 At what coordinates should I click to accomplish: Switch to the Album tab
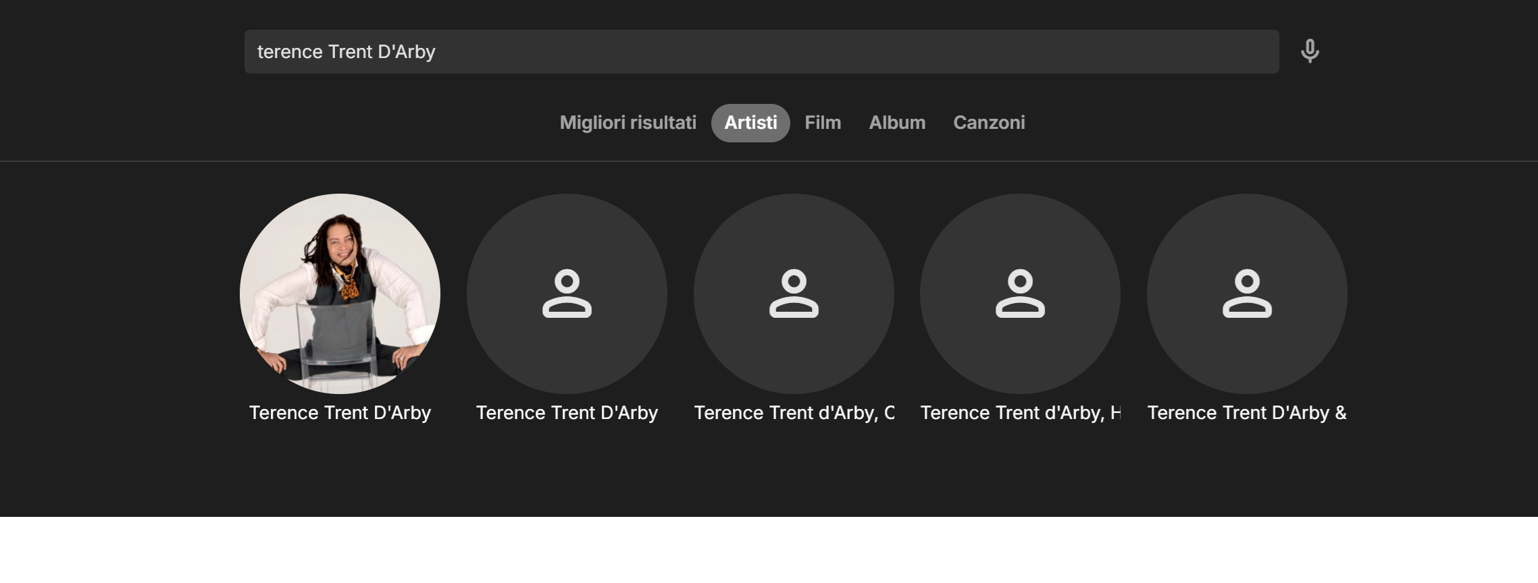pyautogui.click(x=897, y=123)
